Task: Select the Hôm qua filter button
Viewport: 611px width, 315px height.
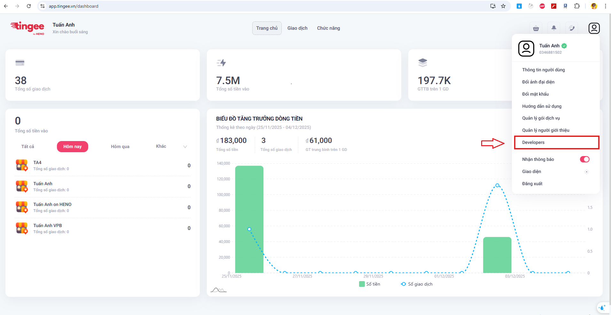Action: (x=120, y=146)
